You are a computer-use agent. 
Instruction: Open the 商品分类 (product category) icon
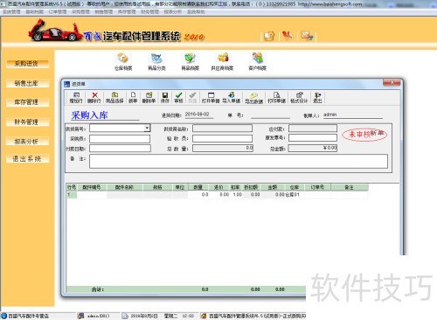click(x=156, y=62)
